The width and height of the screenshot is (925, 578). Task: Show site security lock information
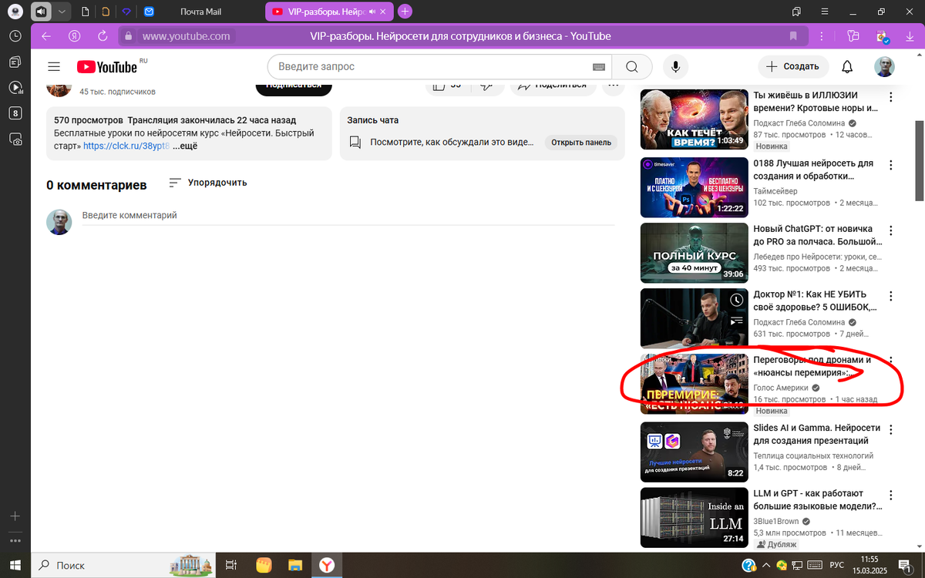coord(128,36)
